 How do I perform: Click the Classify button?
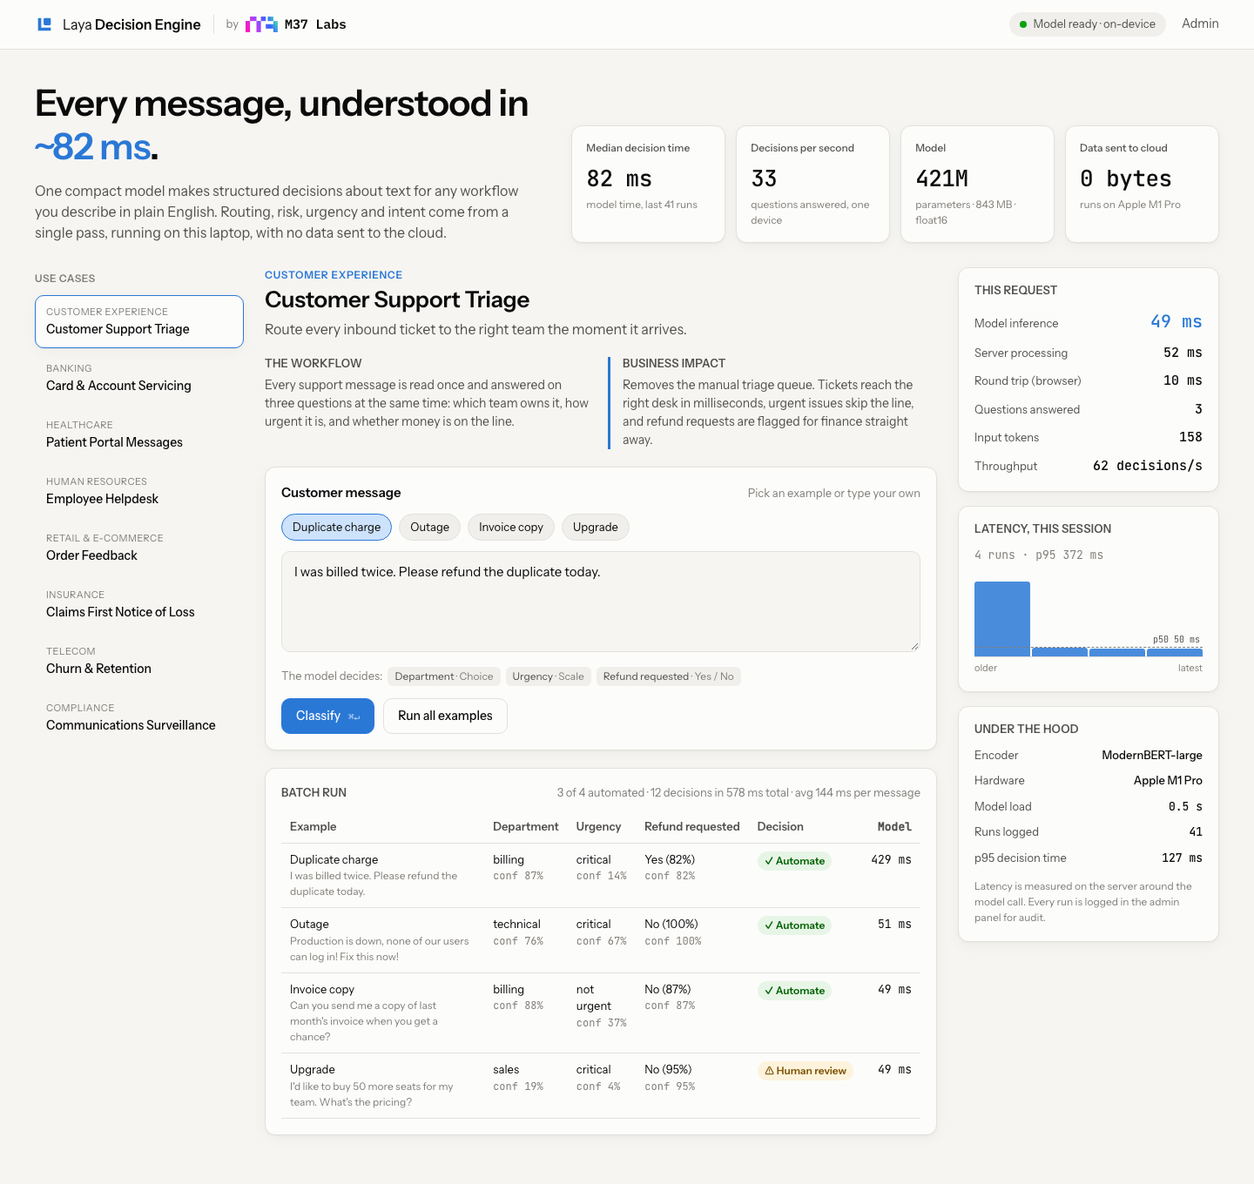tap(327, 716)
